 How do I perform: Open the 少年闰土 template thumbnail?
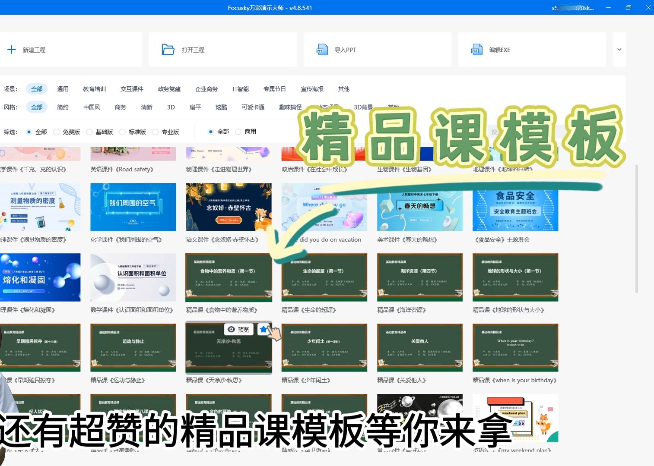click(x=324, y=348)
